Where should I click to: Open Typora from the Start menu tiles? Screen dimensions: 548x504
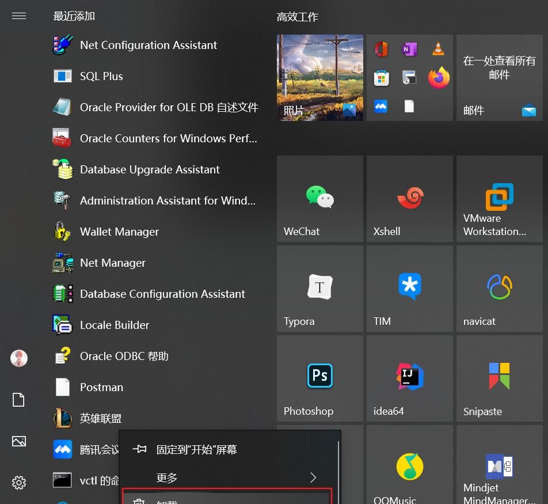(x=319, y=289)
